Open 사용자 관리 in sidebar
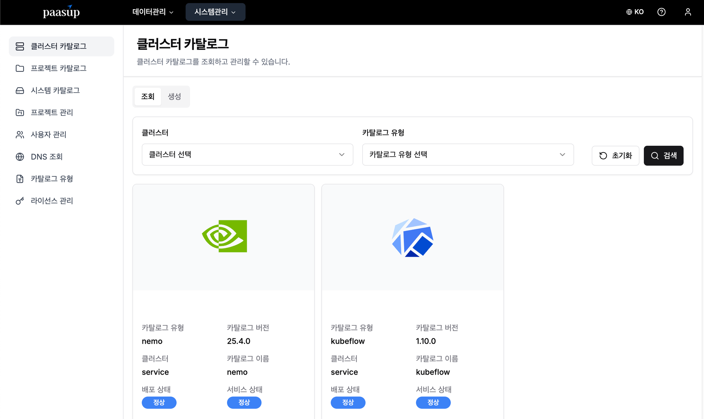The height and width of the screenshot is (419, 704). click(x=62, y=135)
